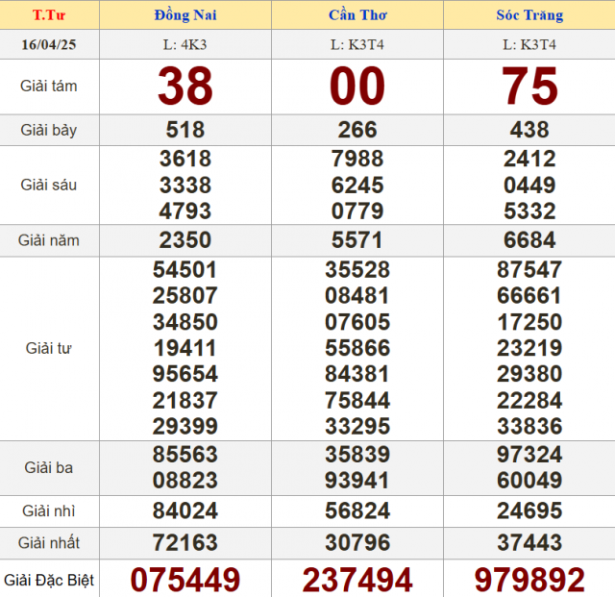Open the Cần Thơ header link
The image size is (615, 597).
357,15
